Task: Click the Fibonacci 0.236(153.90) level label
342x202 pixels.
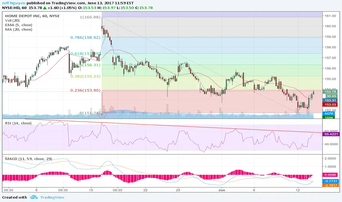Action: click(85, 90)
